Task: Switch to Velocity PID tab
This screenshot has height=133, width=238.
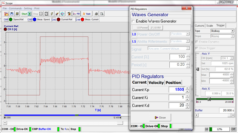Action: 156,83
